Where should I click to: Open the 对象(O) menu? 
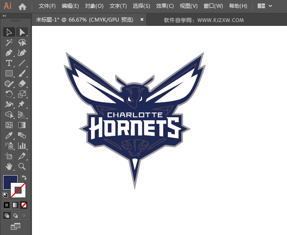(x=94, y=6)
